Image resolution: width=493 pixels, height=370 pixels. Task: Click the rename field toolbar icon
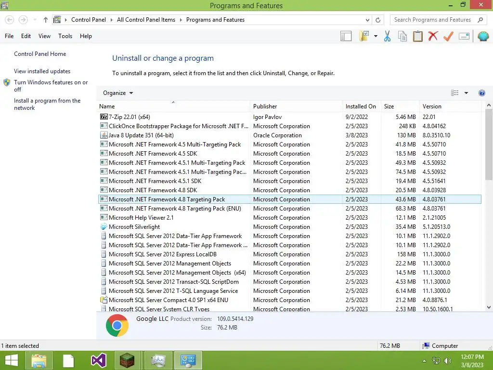(464, 36)
